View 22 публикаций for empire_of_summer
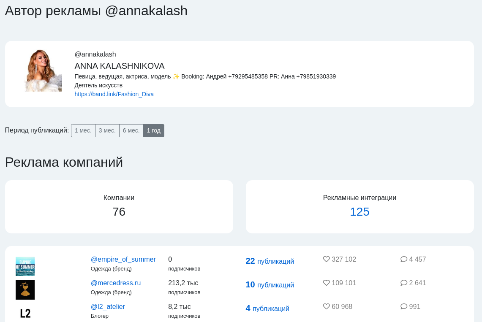Image resolution: width=482 pixels, height=322 pixels. click(270, 261)
